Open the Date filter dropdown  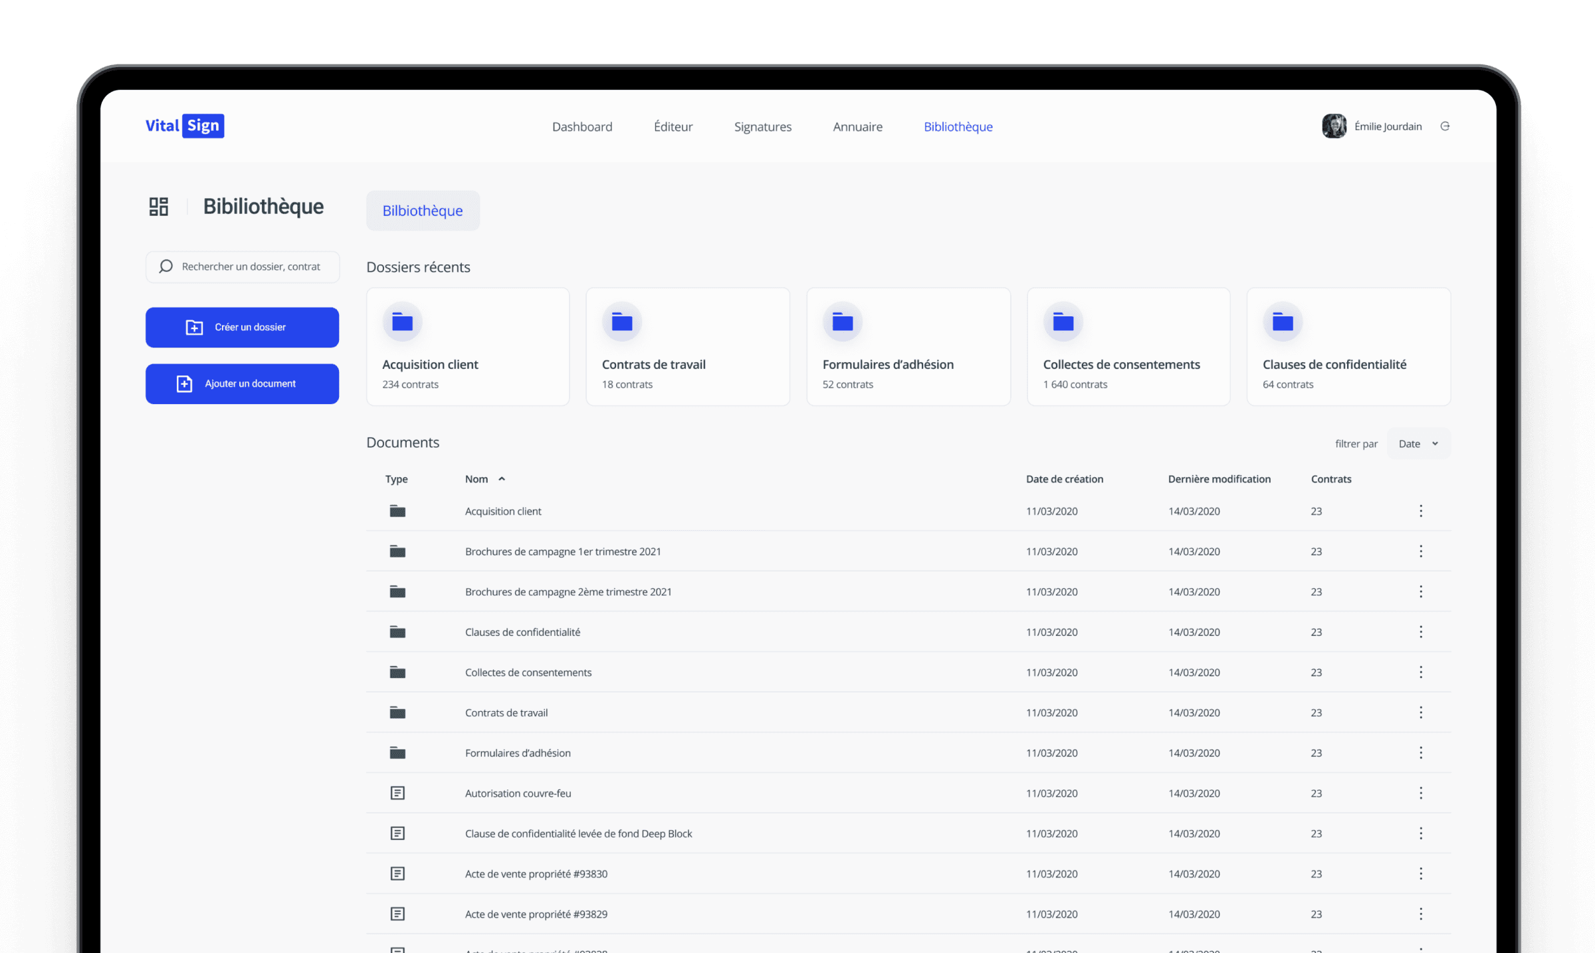1418,444
